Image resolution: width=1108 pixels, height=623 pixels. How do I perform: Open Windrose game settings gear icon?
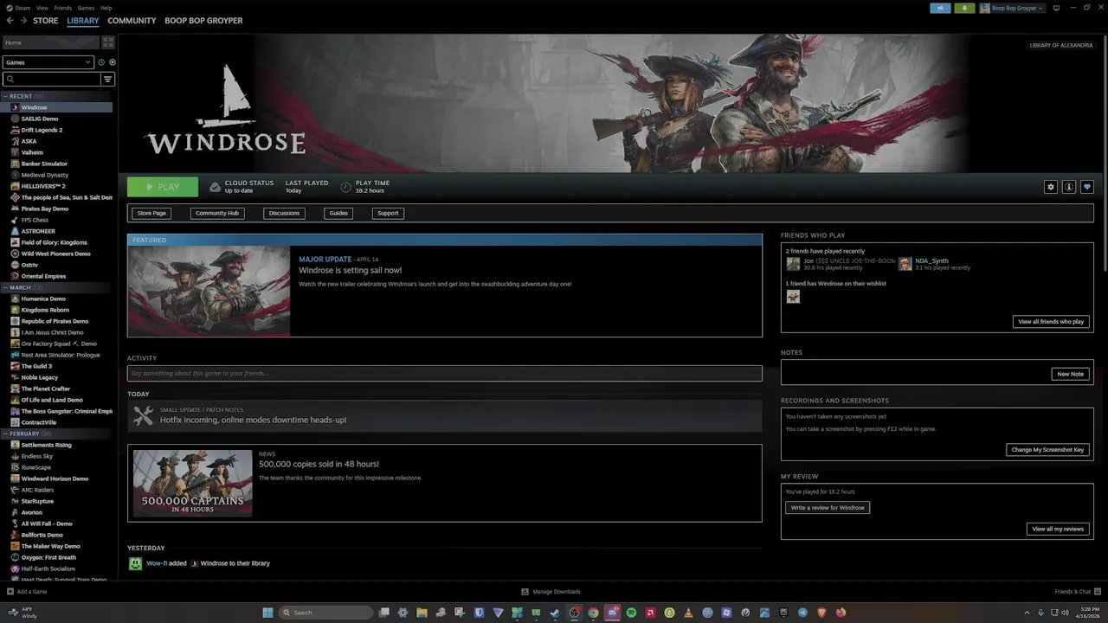point(1051,187)
